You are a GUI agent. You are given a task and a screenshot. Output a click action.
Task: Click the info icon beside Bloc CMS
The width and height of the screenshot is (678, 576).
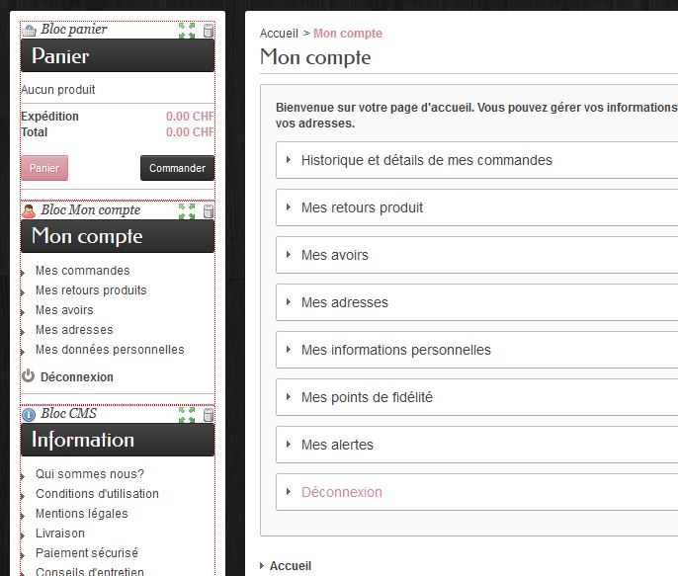[x=29, y=415]
